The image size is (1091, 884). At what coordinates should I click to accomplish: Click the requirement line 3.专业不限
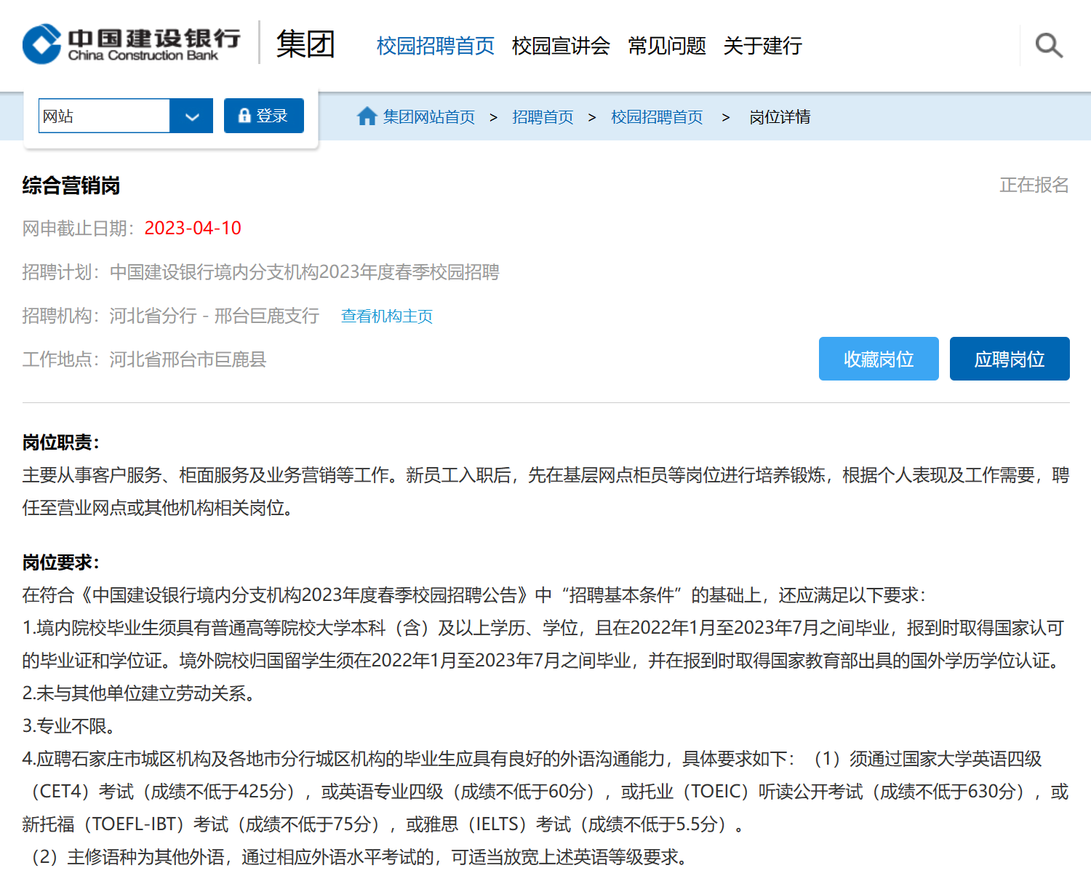[x=69, y=726]
